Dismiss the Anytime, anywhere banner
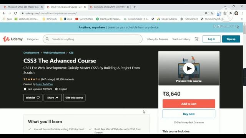246x138 pixels. click(x=238, y=27)
